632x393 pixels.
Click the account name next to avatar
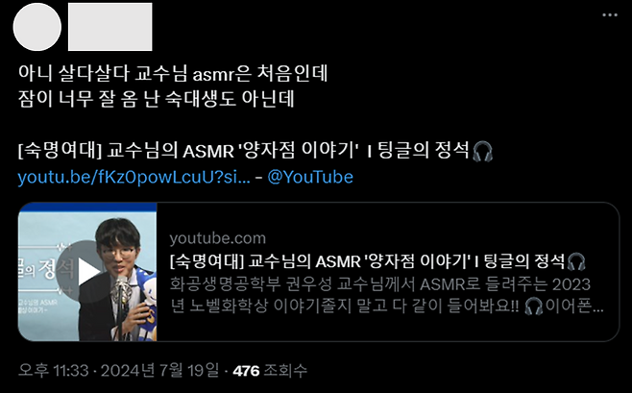[x=110, y=27]
